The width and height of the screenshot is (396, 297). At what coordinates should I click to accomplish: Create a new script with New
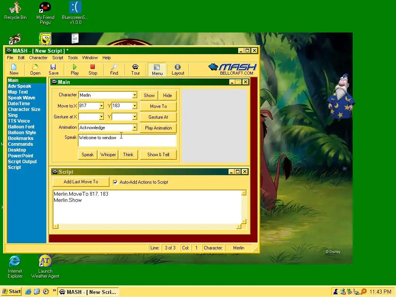click(x=14, y=70)
